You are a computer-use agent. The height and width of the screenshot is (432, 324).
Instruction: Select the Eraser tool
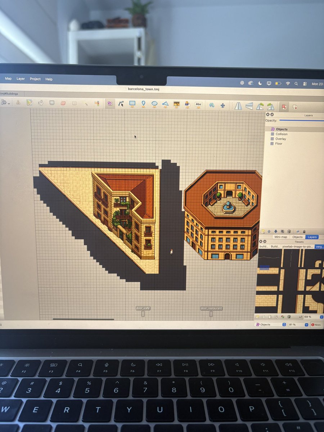coord(63,103)
